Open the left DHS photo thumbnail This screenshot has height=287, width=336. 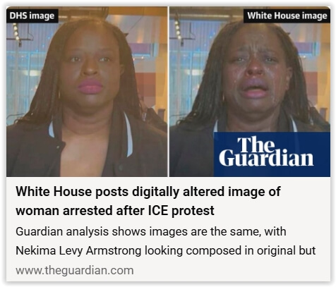tap(87, 92)
